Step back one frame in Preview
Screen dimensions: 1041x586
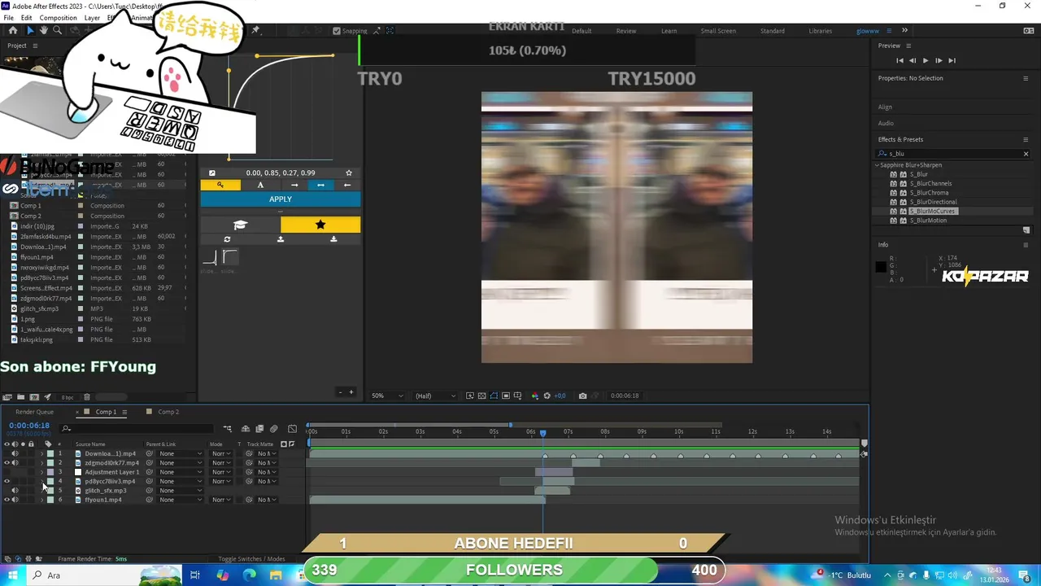913,60
